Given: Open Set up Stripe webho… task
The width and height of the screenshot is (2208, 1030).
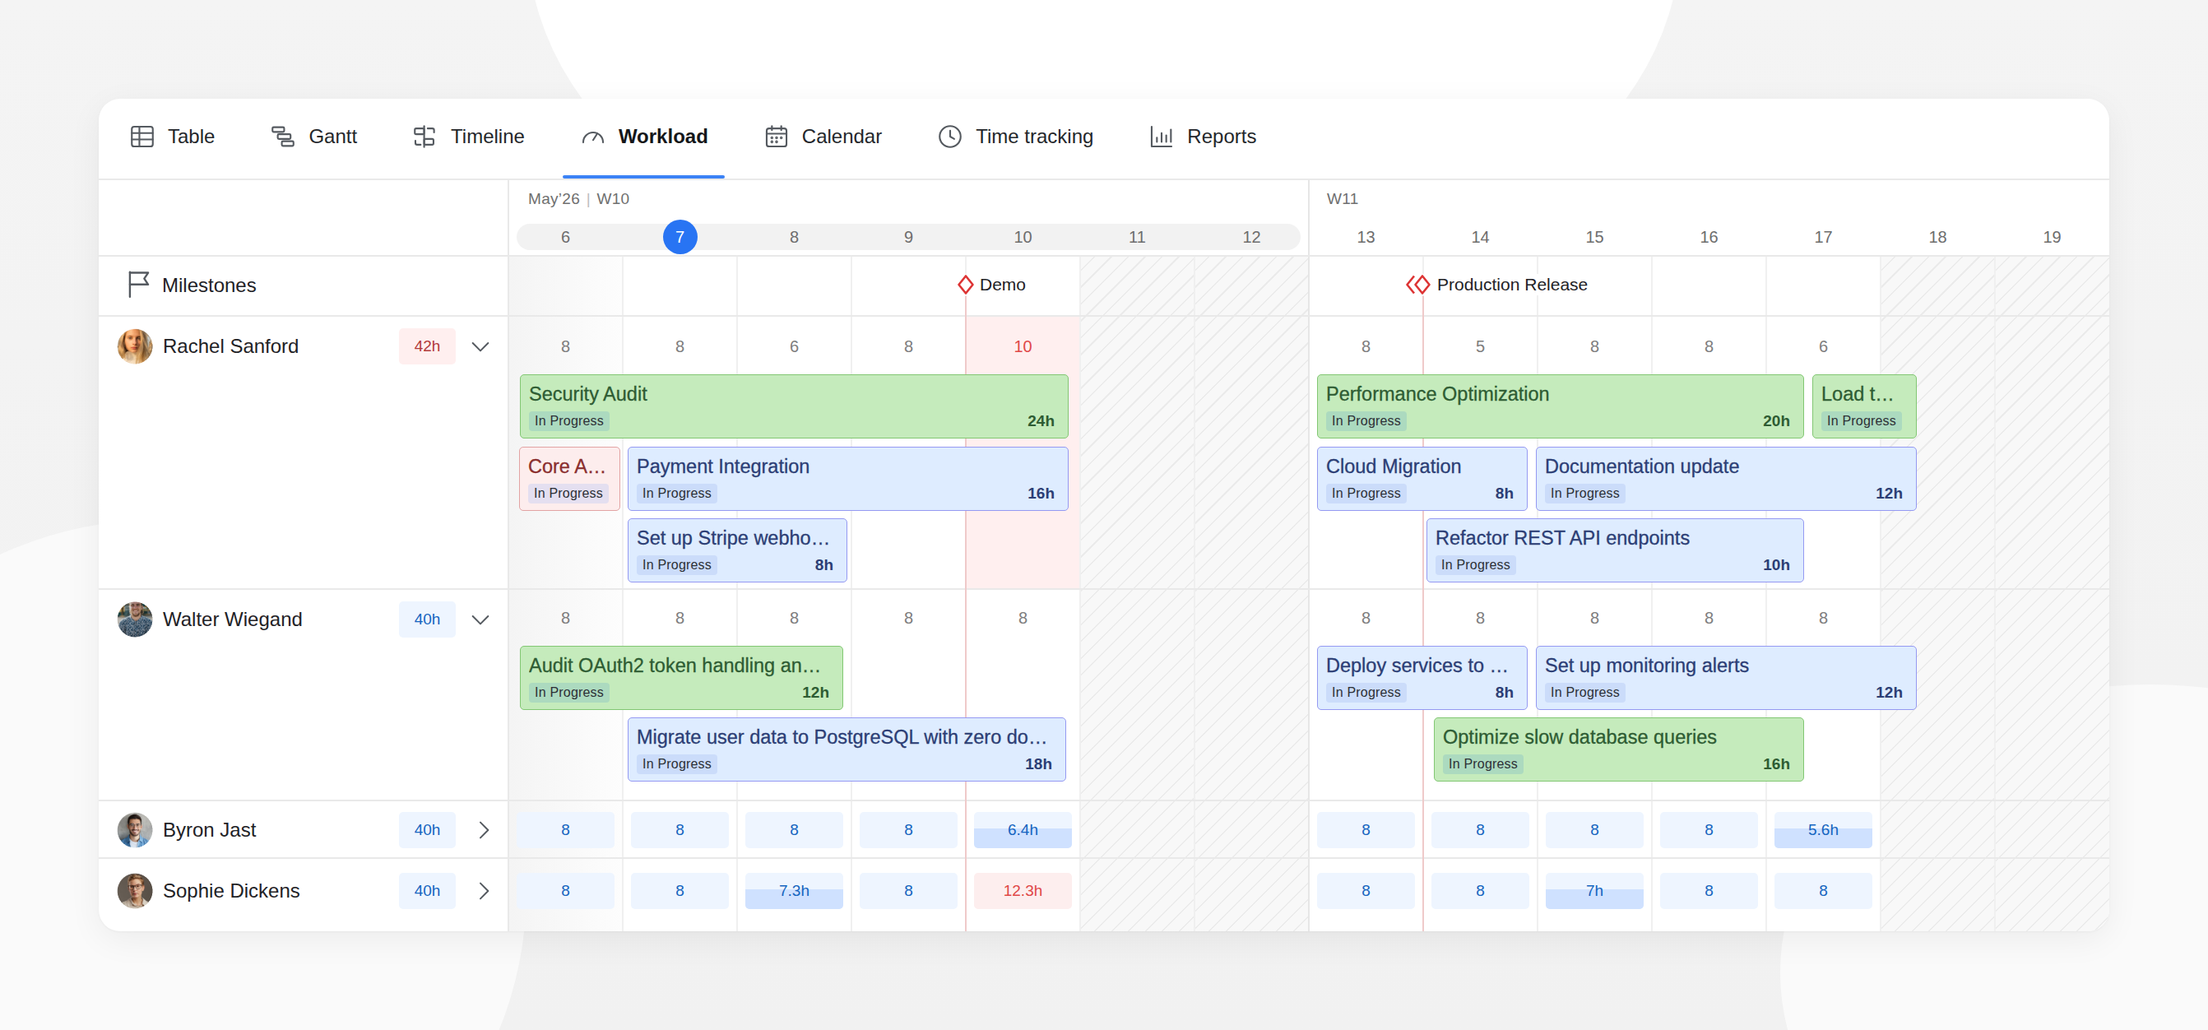Looking at the screenshot, I should [737, 550].
